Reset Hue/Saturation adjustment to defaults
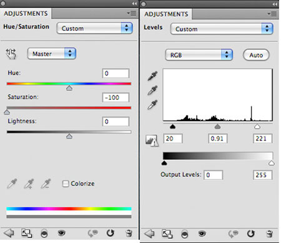The image size is (281, 243). pos(111,233)
